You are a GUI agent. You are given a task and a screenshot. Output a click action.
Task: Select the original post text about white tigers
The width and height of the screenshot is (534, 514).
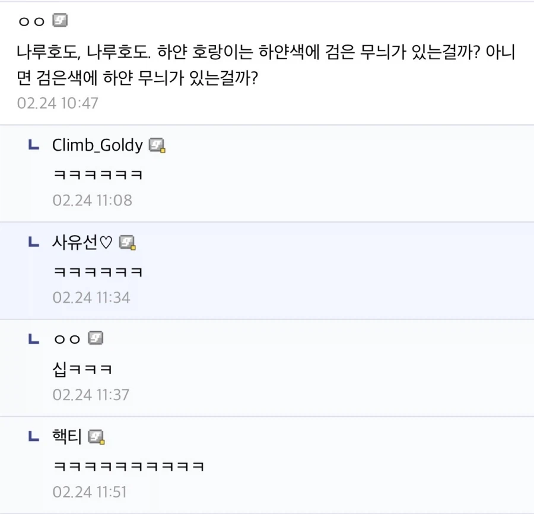pos(266,64)
